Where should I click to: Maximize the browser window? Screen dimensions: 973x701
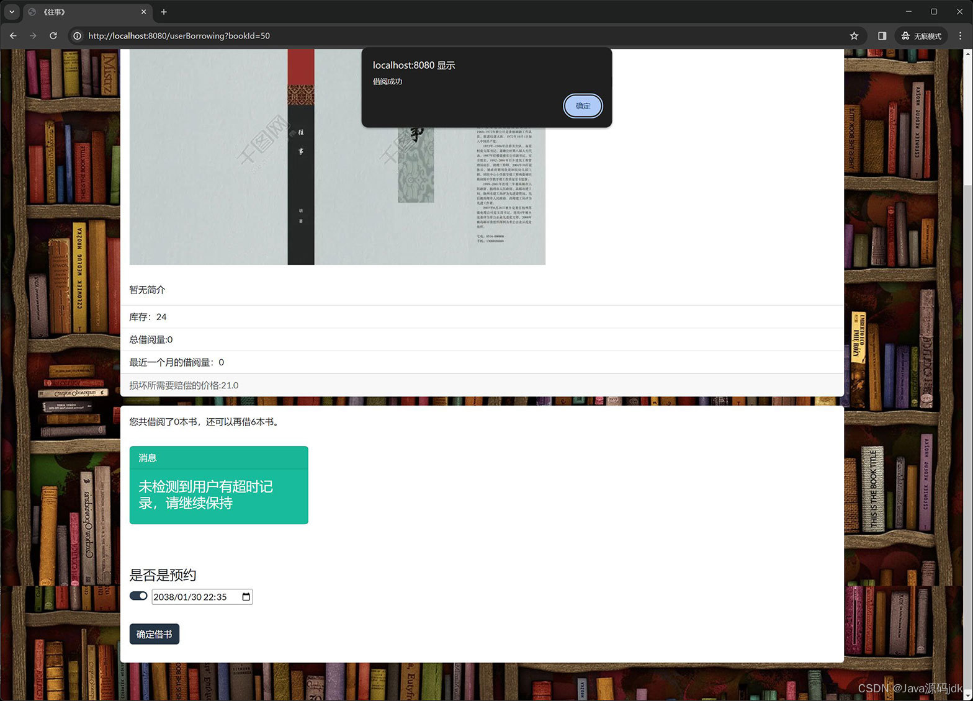pyautogui.click(x=934, y=12)
